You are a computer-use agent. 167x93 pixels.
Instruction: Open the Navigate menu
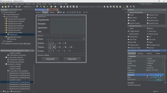coord(15,4)
